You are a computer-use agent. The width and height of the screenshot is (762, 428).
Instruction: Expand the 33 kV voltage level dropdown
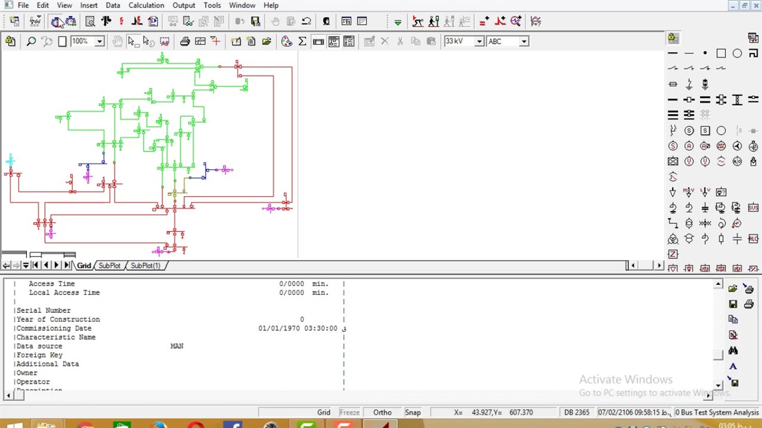tap(479, 41)
